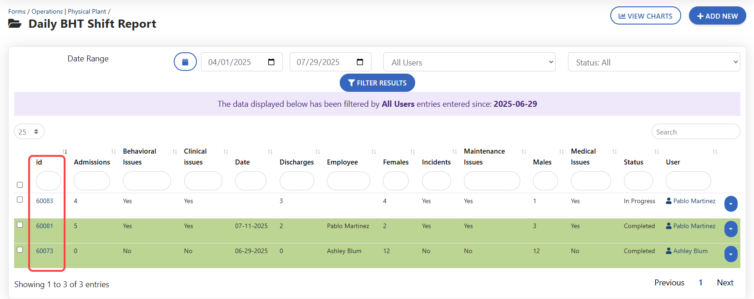Screen dimensions: 754x299
Task: Check the box for entry 60073
Action: [20, 249]
